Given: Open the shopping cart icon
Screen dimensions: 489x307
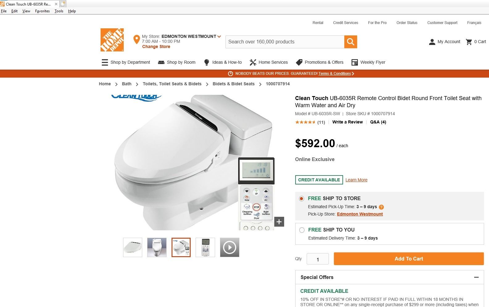Looking at the screenshot, I should tap(469, 42).
